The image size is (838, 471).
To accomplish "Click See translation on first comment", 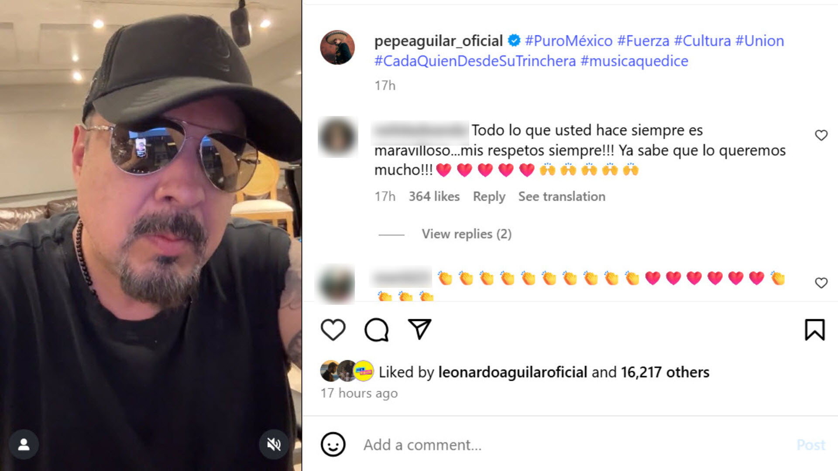I will click(561, 197).
